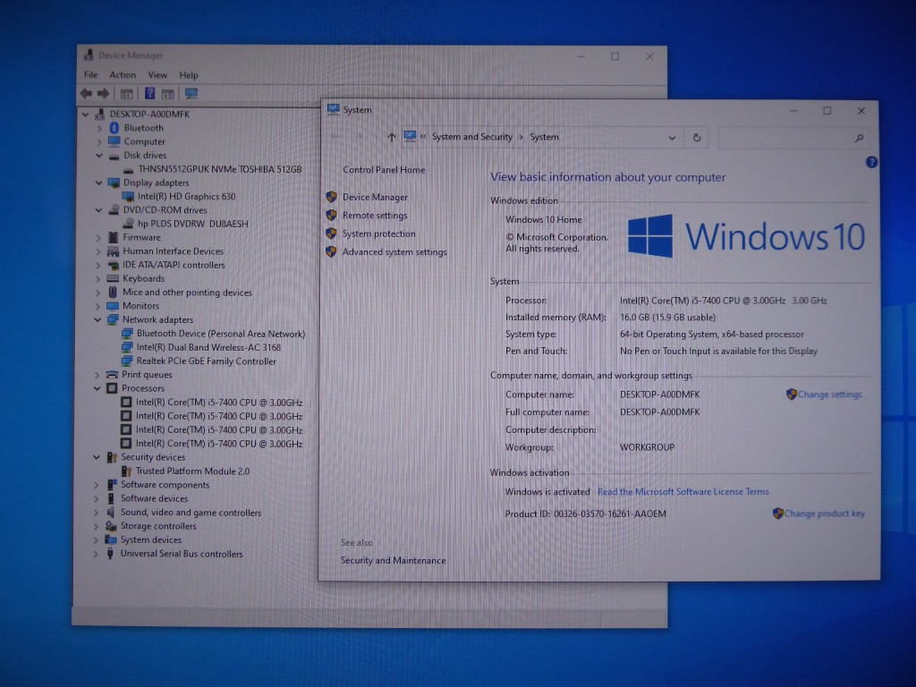Select Intel(R) Dual Band Wireless-AC 3168 adapter
The width and height of the screenshot is (916, 687).
208,348
